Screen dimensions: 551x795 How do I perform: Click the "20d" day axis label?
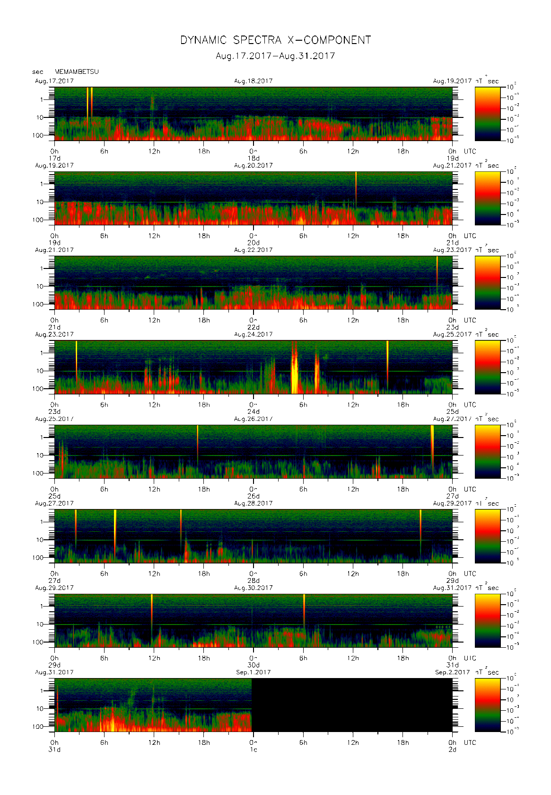pos(254,243)
